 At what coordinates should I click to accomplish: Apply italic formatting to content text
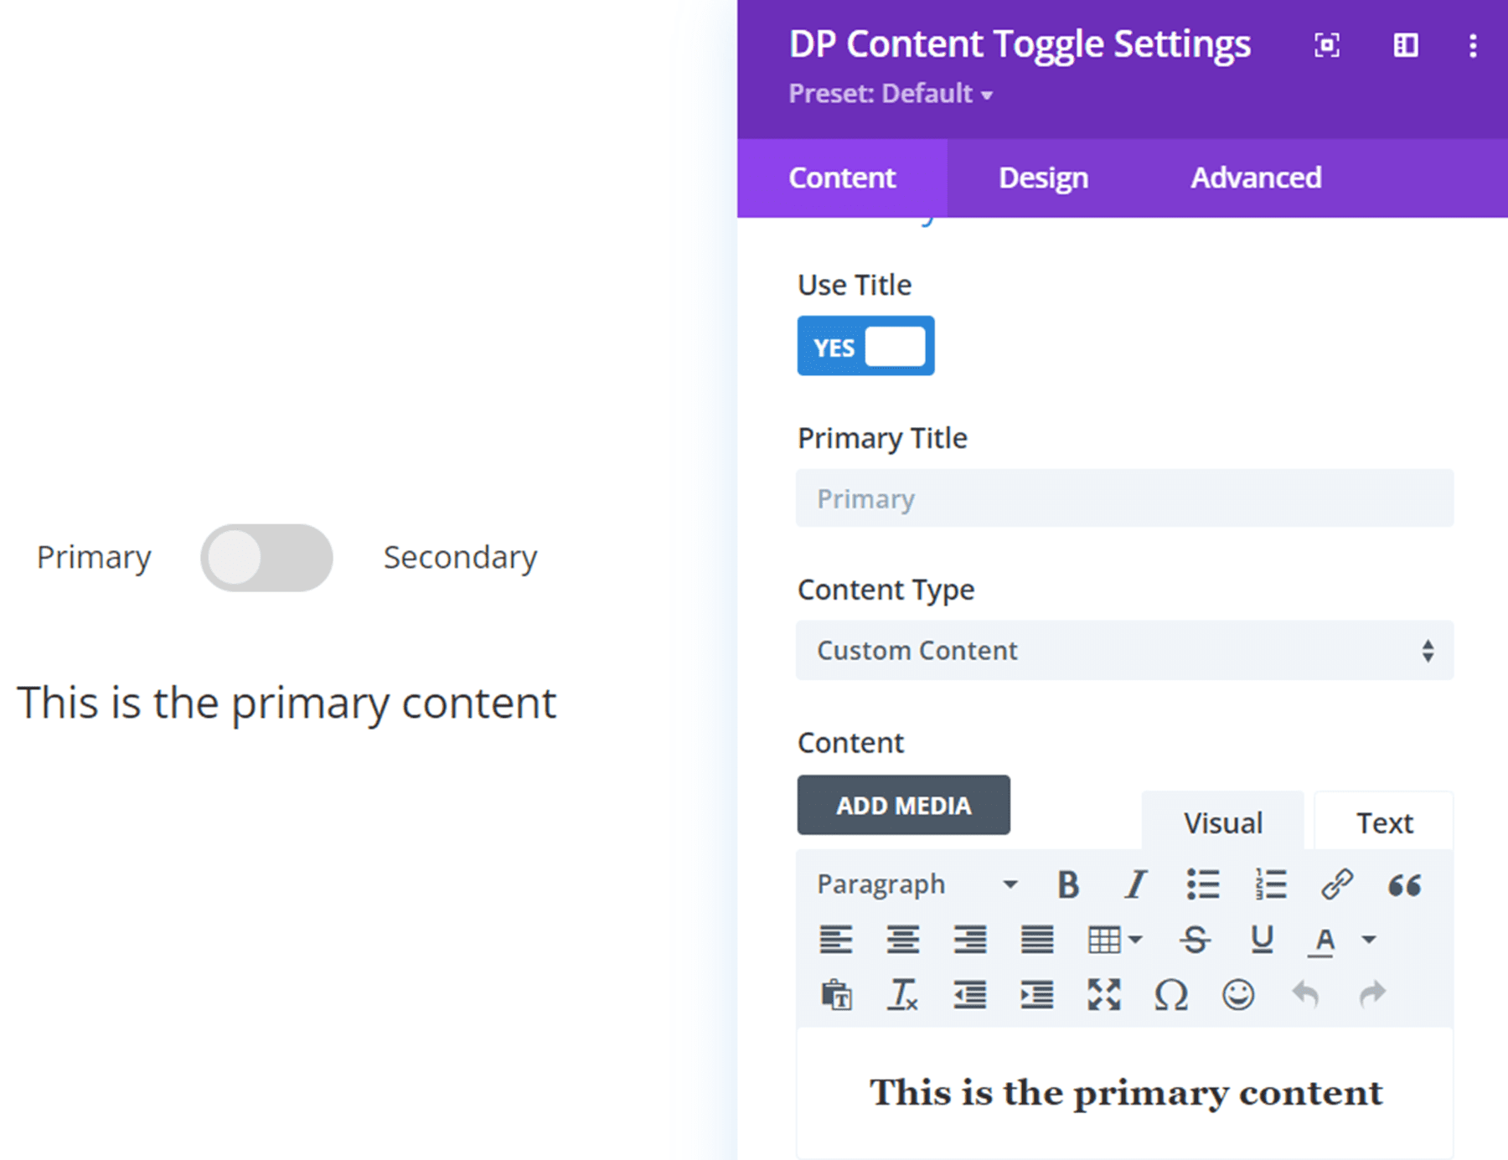pyautogui.click(x=1136, y=884)
